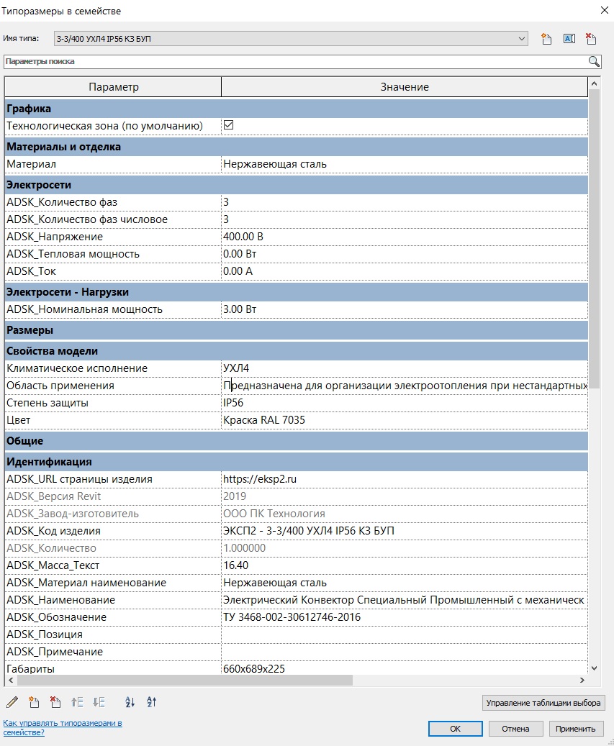This screenshot has width=614, height=746.
Task: Expand the Общие group header
Action: point(297,440)
